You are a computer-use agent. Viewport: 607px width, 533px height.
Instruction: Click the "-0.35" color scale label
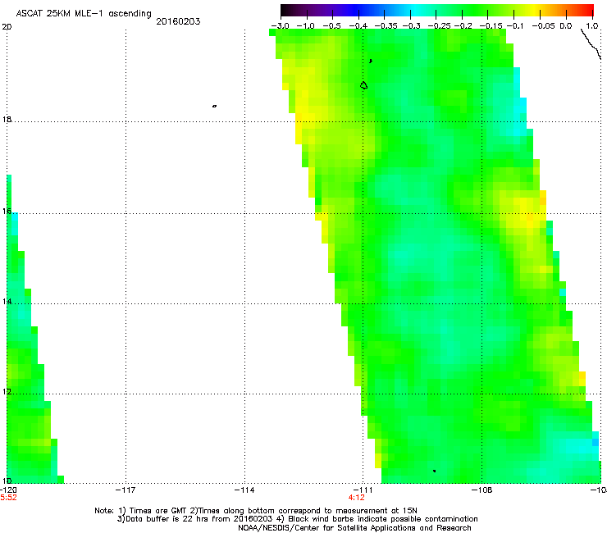pos(386,26)
